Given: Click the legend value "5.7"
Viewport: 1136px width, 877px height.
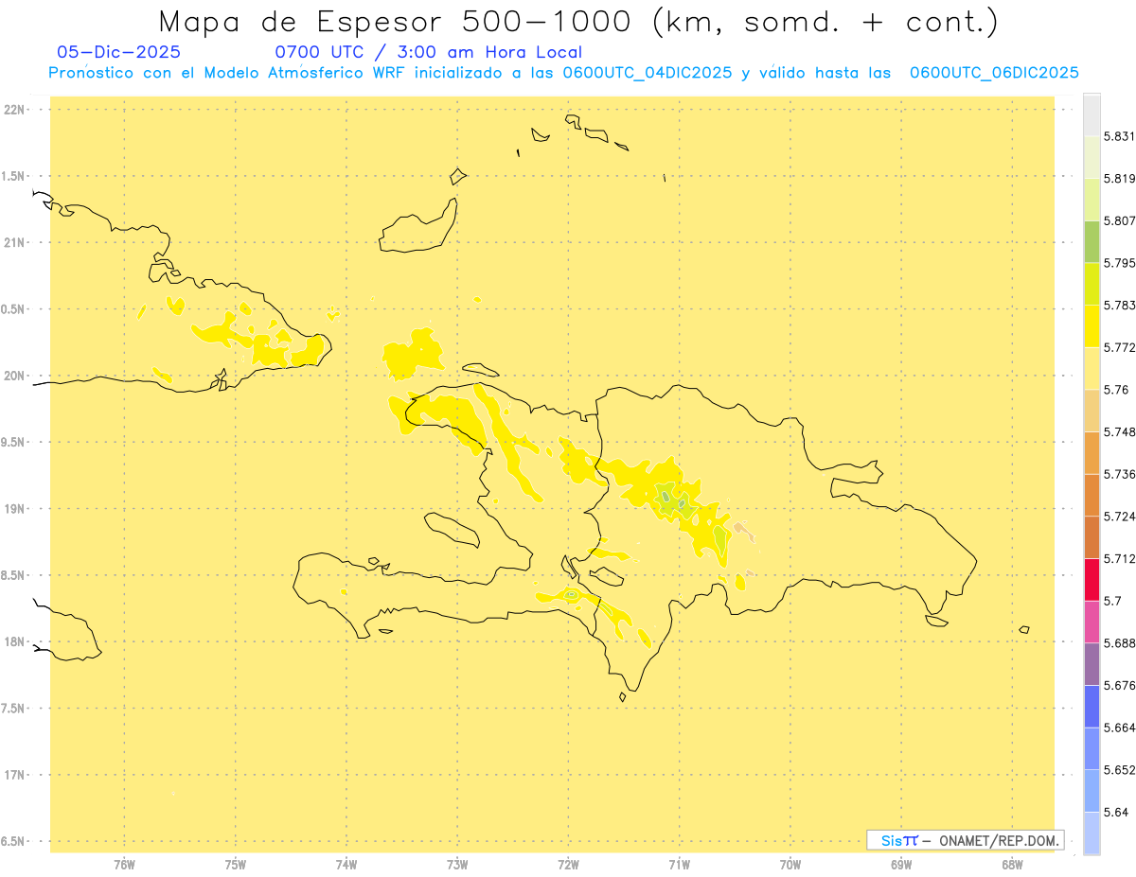Looking at the screenshot, I should point(1112,601).
